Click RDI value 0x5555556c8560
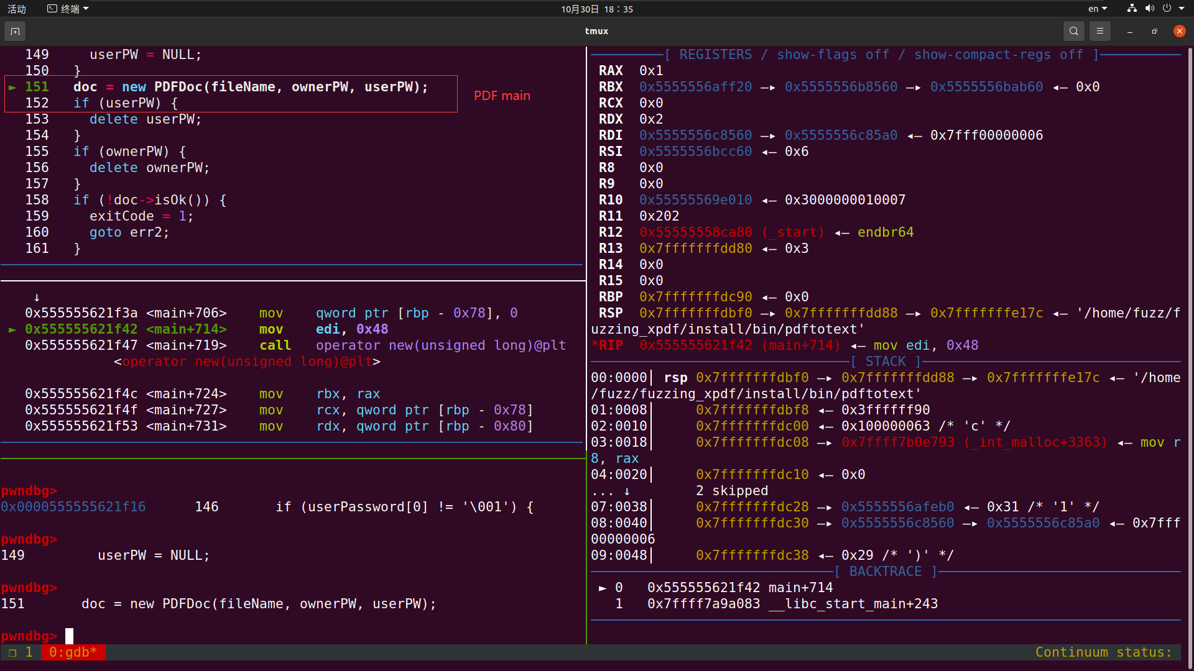Viewport: 1194px width, 671px height. pos(695,135)
